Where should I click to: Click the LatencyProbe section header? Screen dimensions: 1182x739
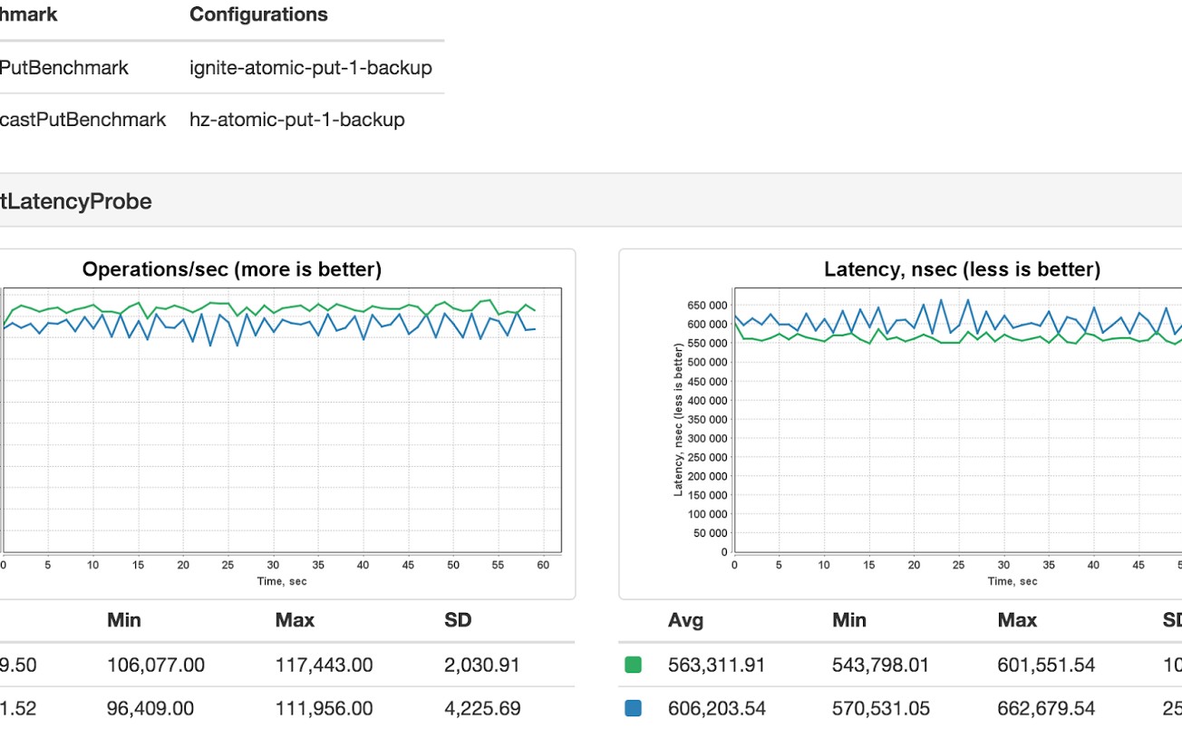(76, 201)
